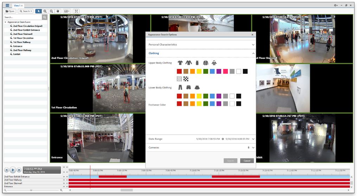The width and height of the screenshot is (358, 196).
Task: Step backward one frame
Action: point(7,170)
